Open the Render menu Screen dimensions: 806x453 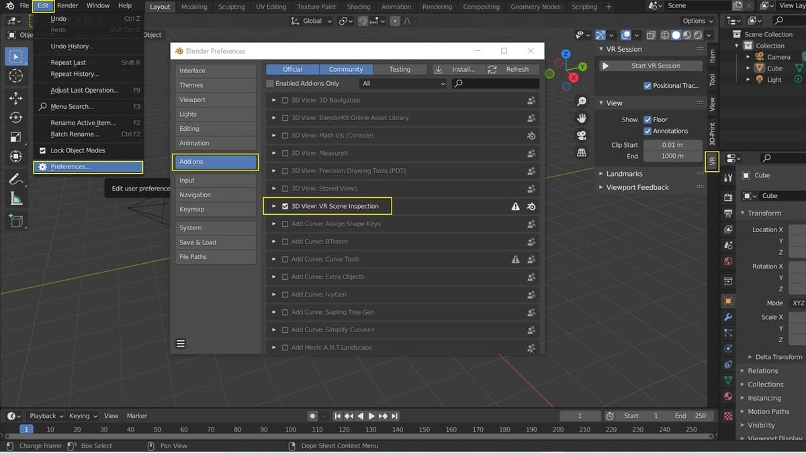coord(68,6)
